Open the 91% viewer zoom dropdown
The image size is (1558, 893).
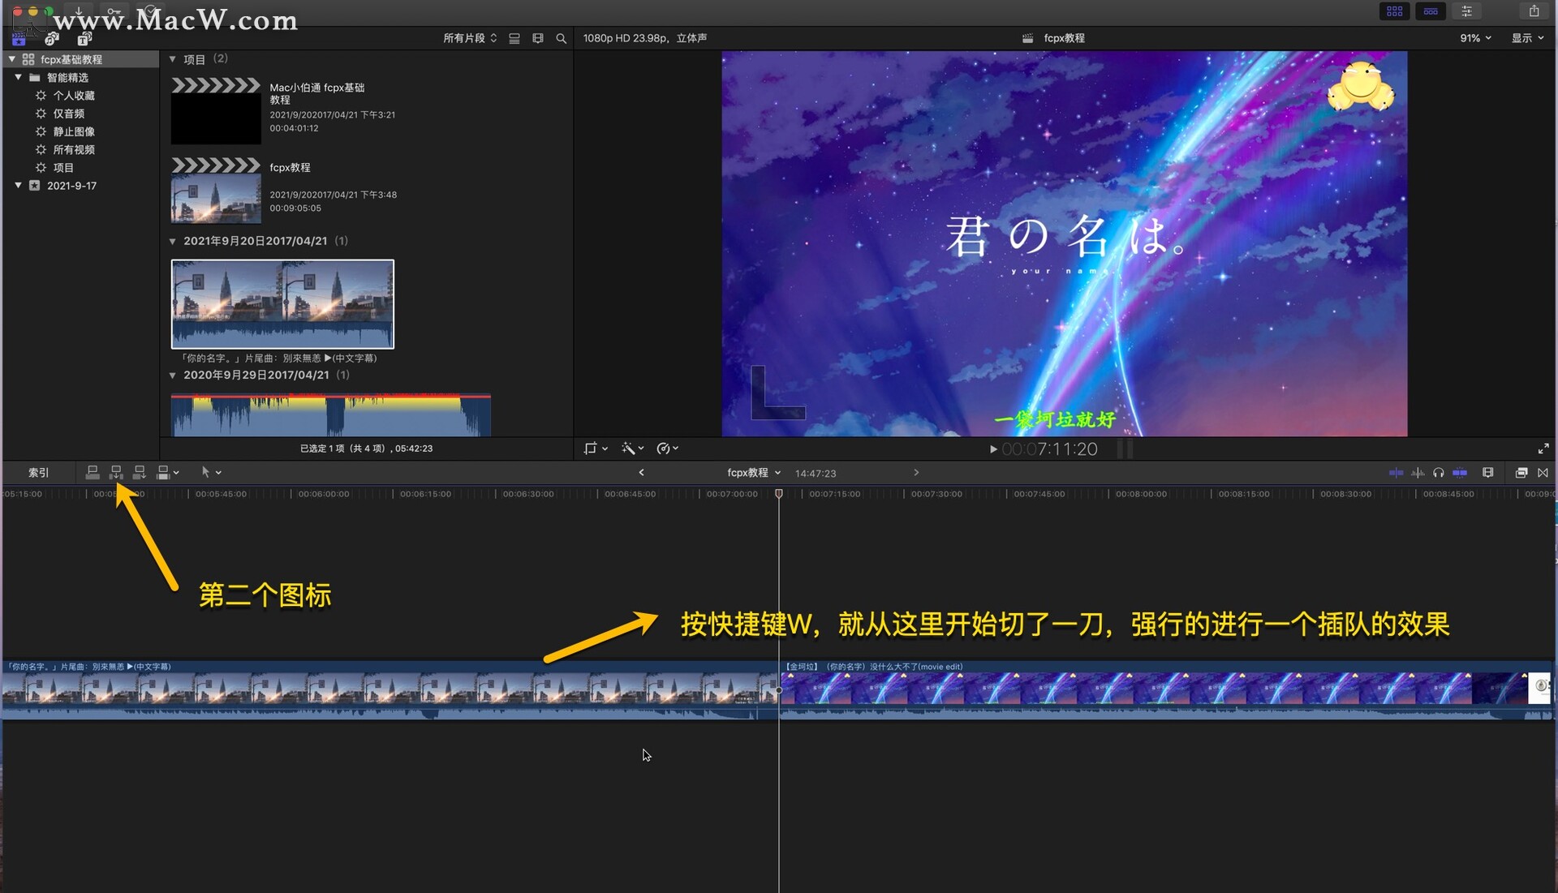(1475, 38)
